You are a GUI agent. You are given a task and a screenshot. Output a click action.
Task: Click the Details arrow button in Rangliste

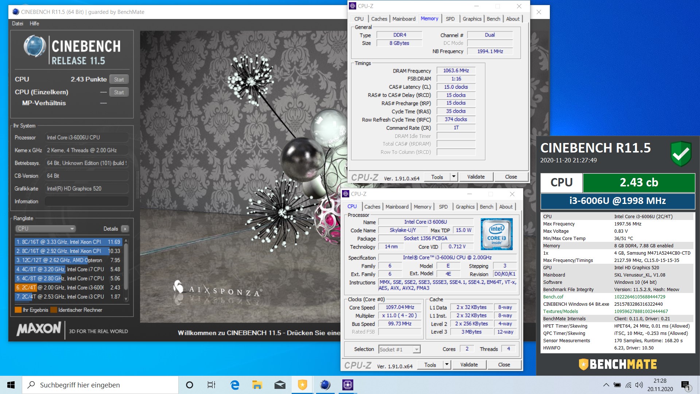click(125, 229)
